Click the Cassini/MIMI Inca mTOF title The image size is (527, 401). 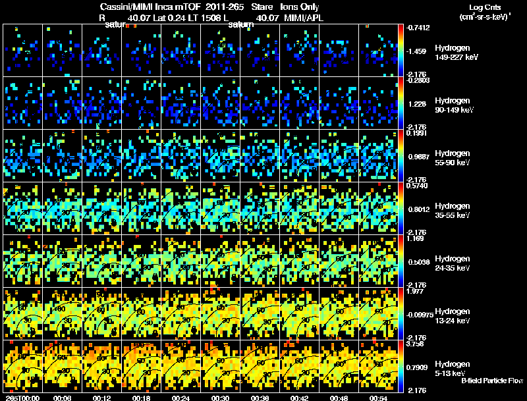click(x=150, y=7)
